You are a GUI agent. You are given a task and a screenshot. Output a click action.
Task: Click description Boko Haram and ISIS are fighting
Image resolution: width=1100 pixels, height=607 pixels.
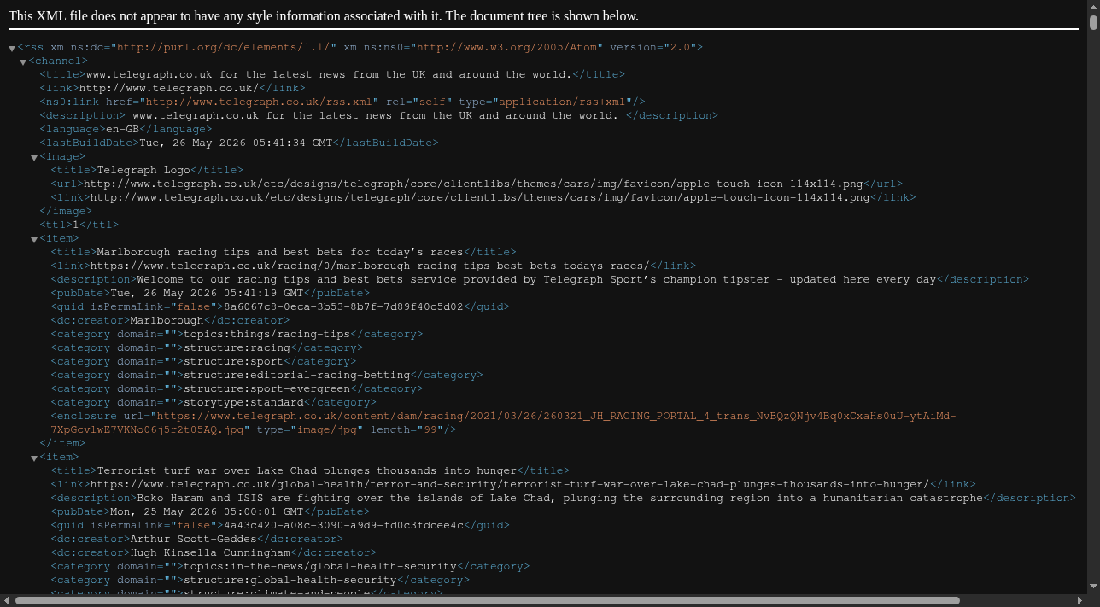click(559, 498)
